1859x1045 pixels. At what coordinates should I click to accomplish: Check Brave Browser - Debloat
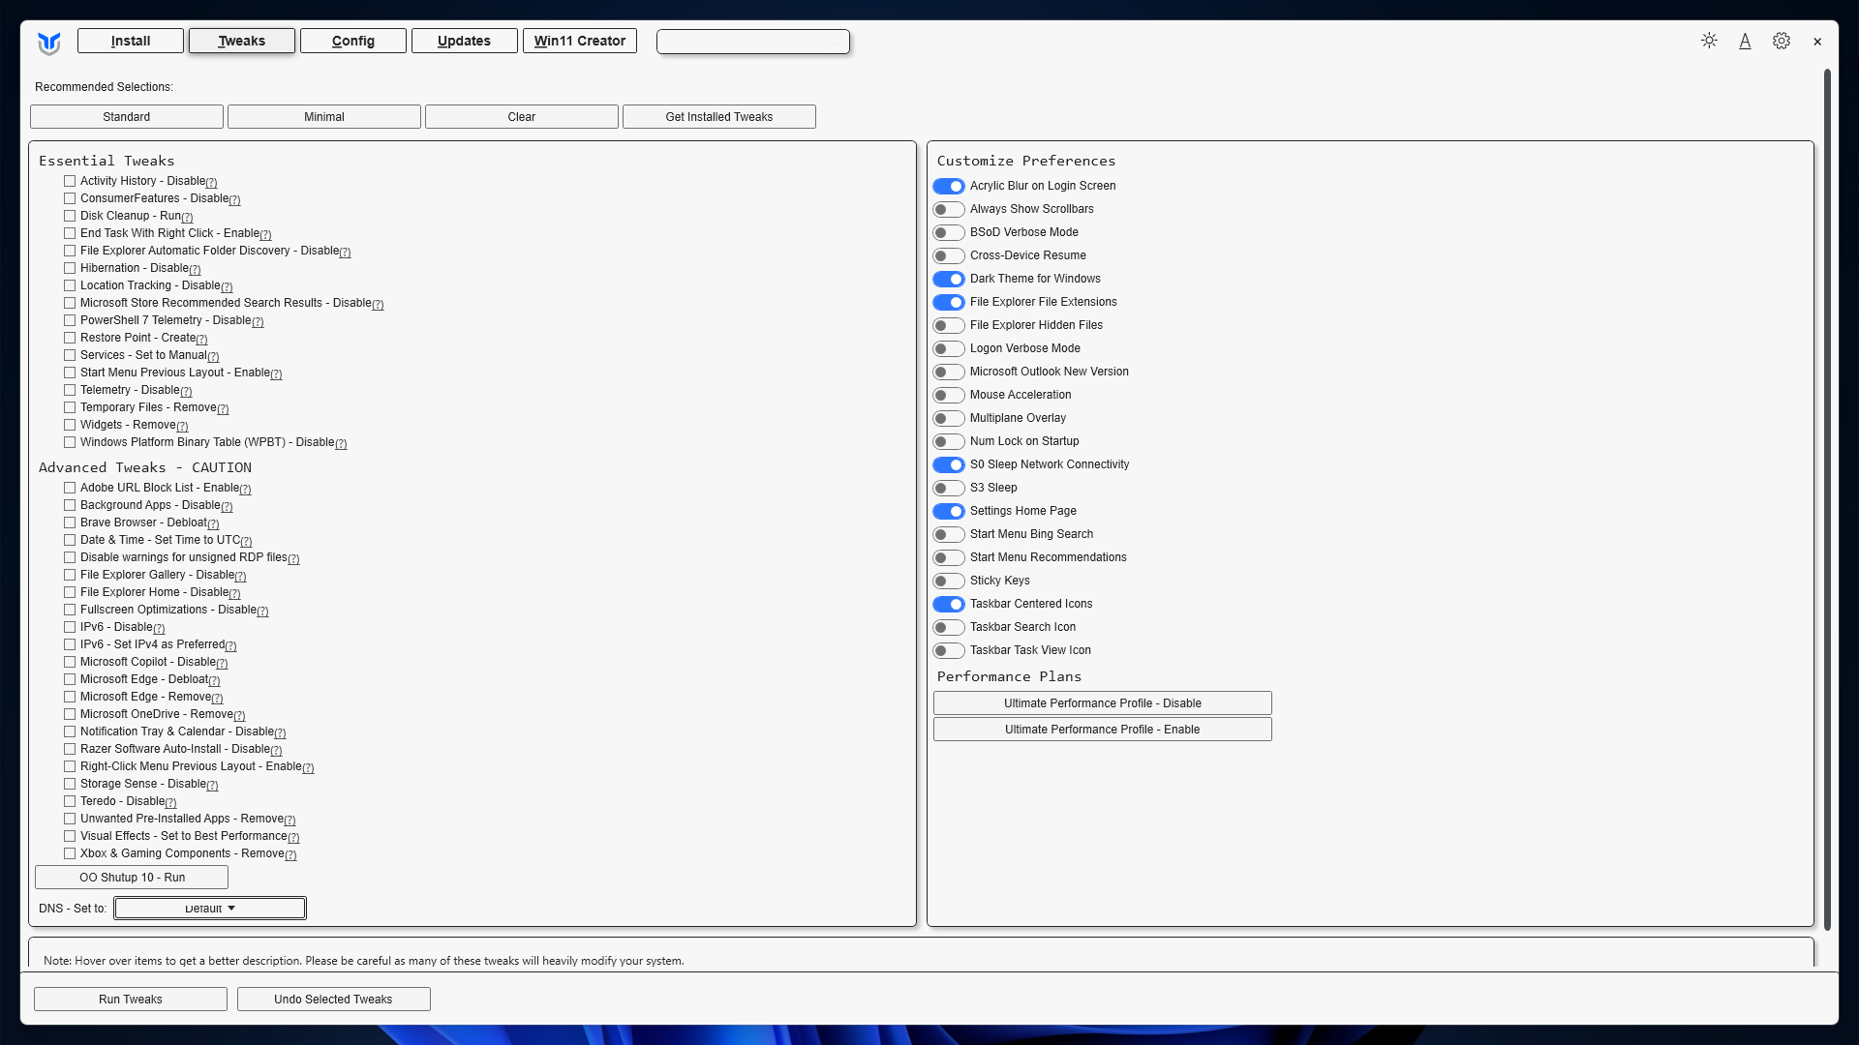(70, 522)
